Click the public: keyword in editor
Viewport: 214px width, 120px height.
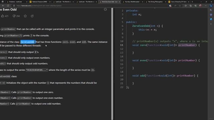point(131,22)
